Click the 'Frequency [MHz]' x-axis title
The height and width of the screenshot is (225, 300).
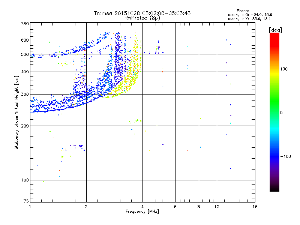pos(142,211)
